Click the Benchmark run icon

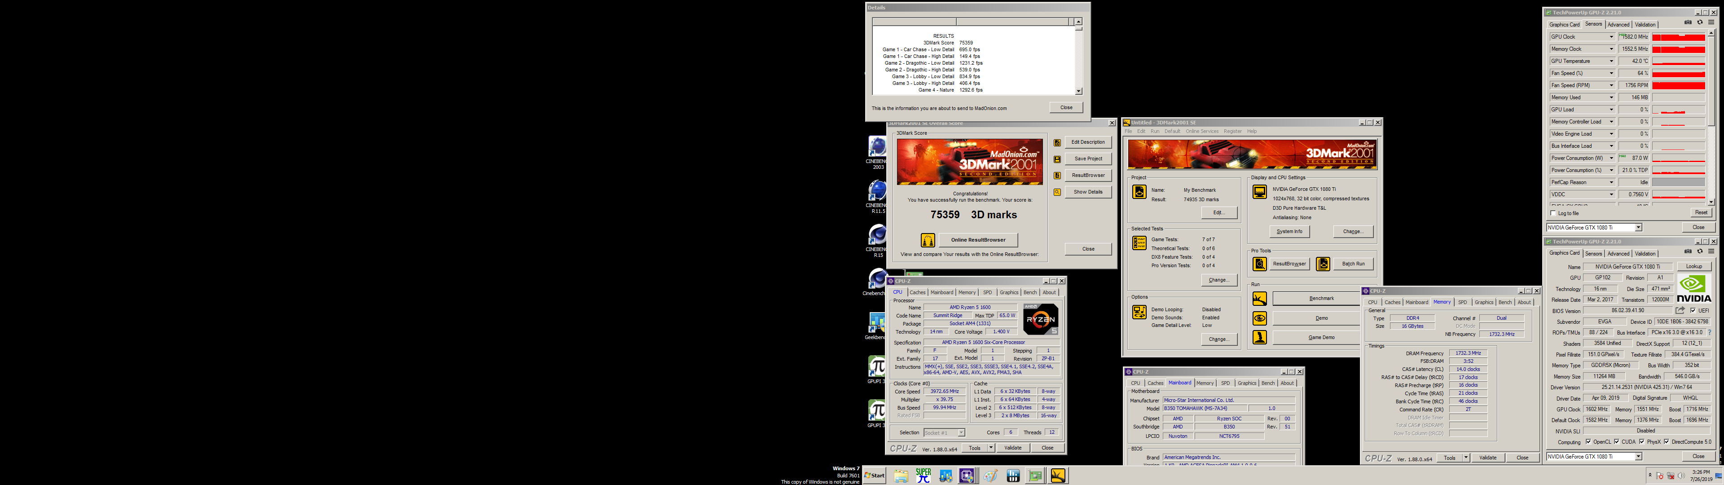coord(1259,299)
